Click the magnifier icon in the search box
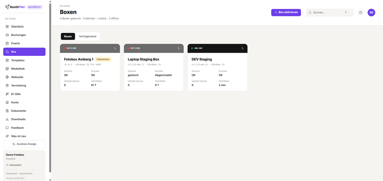The width and height of the screenshot is (383, 181). click(x=310, y=12)
